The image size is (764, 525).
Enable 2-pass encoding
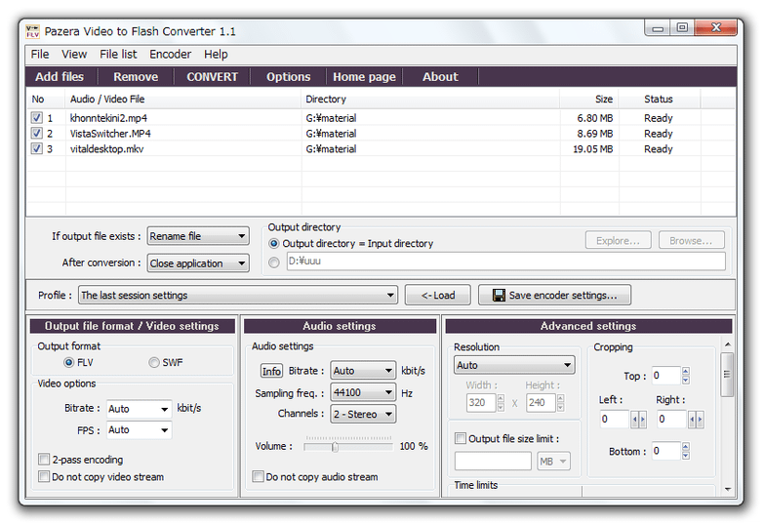click(44, 460)
